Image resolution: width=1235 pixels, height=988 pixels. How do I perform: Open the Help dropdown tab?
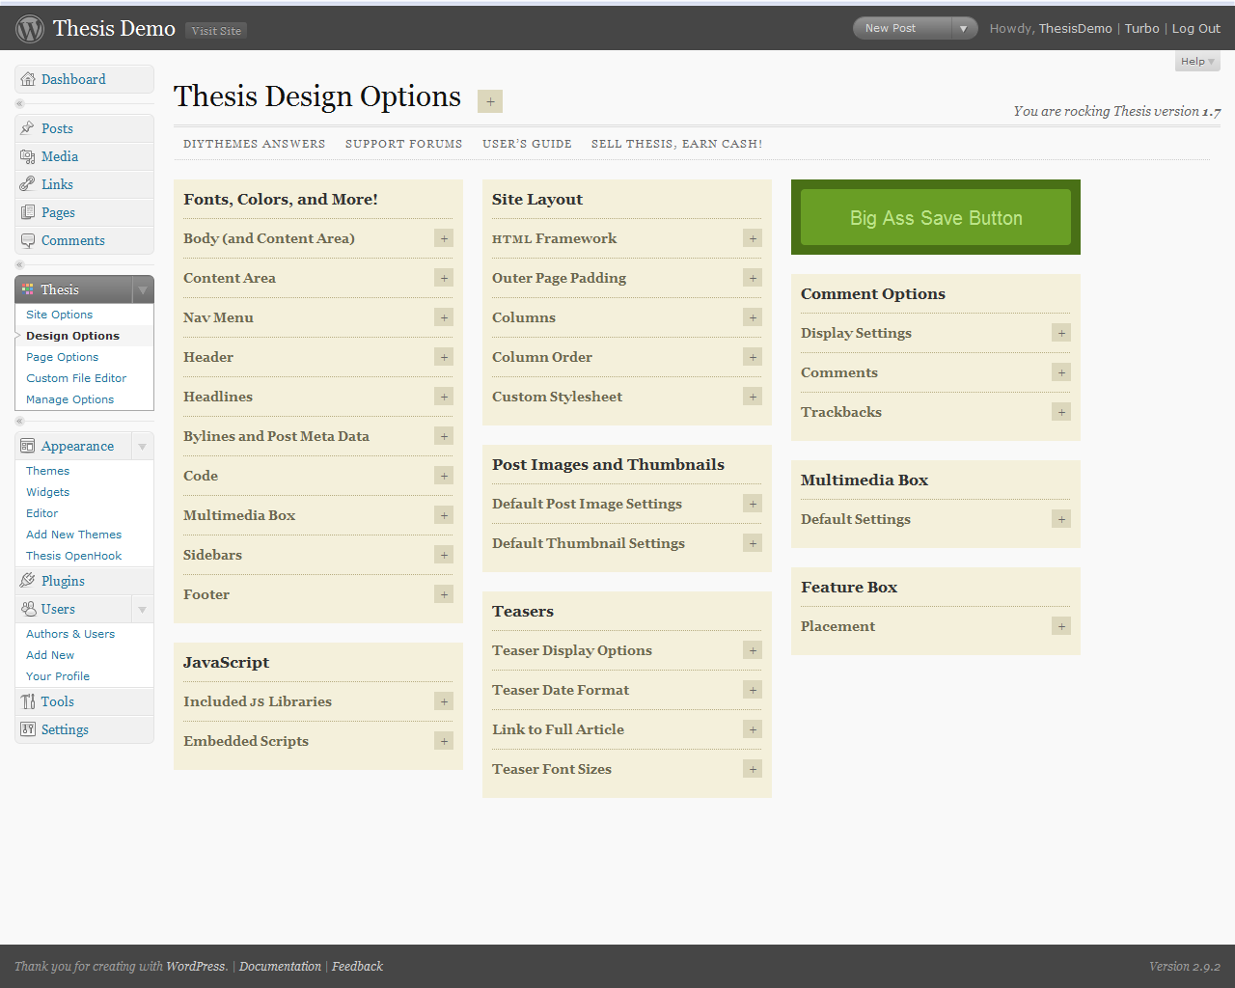tap(1197, 62)
